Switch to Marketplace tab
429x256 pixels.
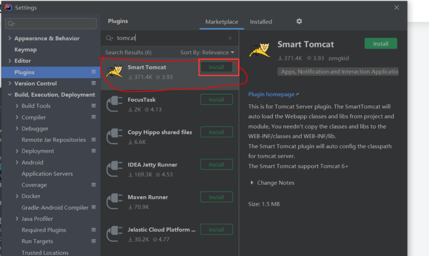coord(221,22)
